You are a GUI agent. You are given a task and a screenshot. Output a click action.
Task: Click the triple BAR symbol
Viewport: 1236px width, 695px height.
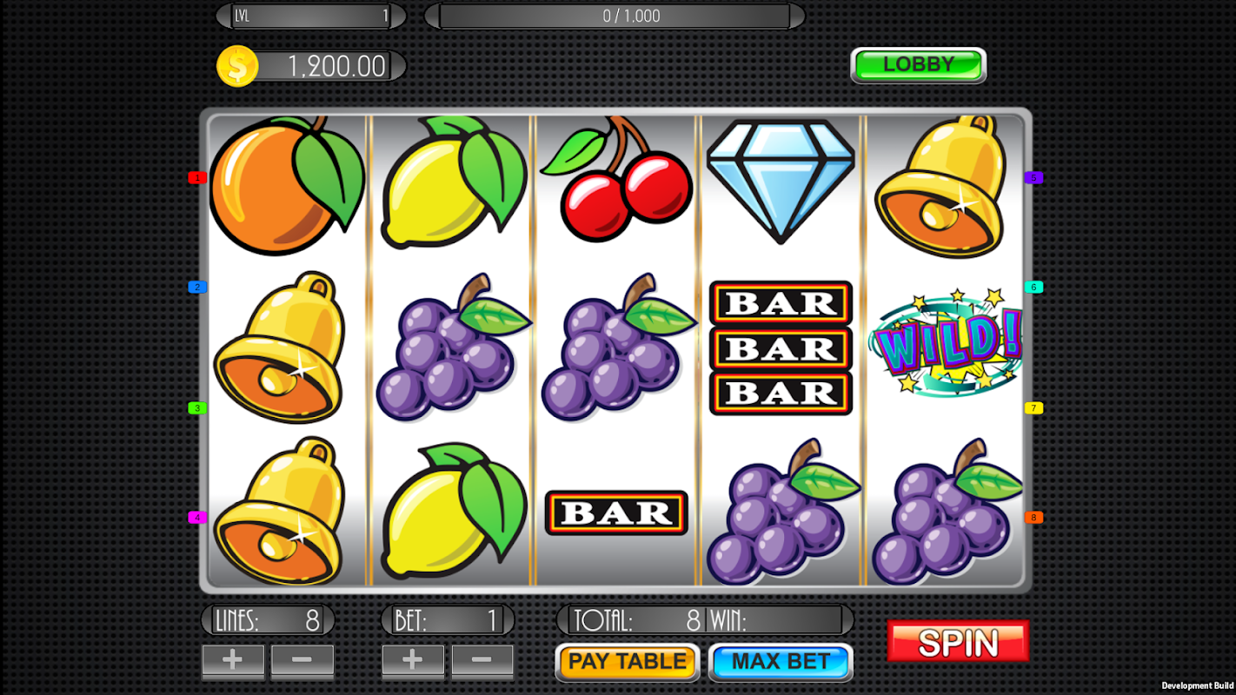(x=781, y=347)
